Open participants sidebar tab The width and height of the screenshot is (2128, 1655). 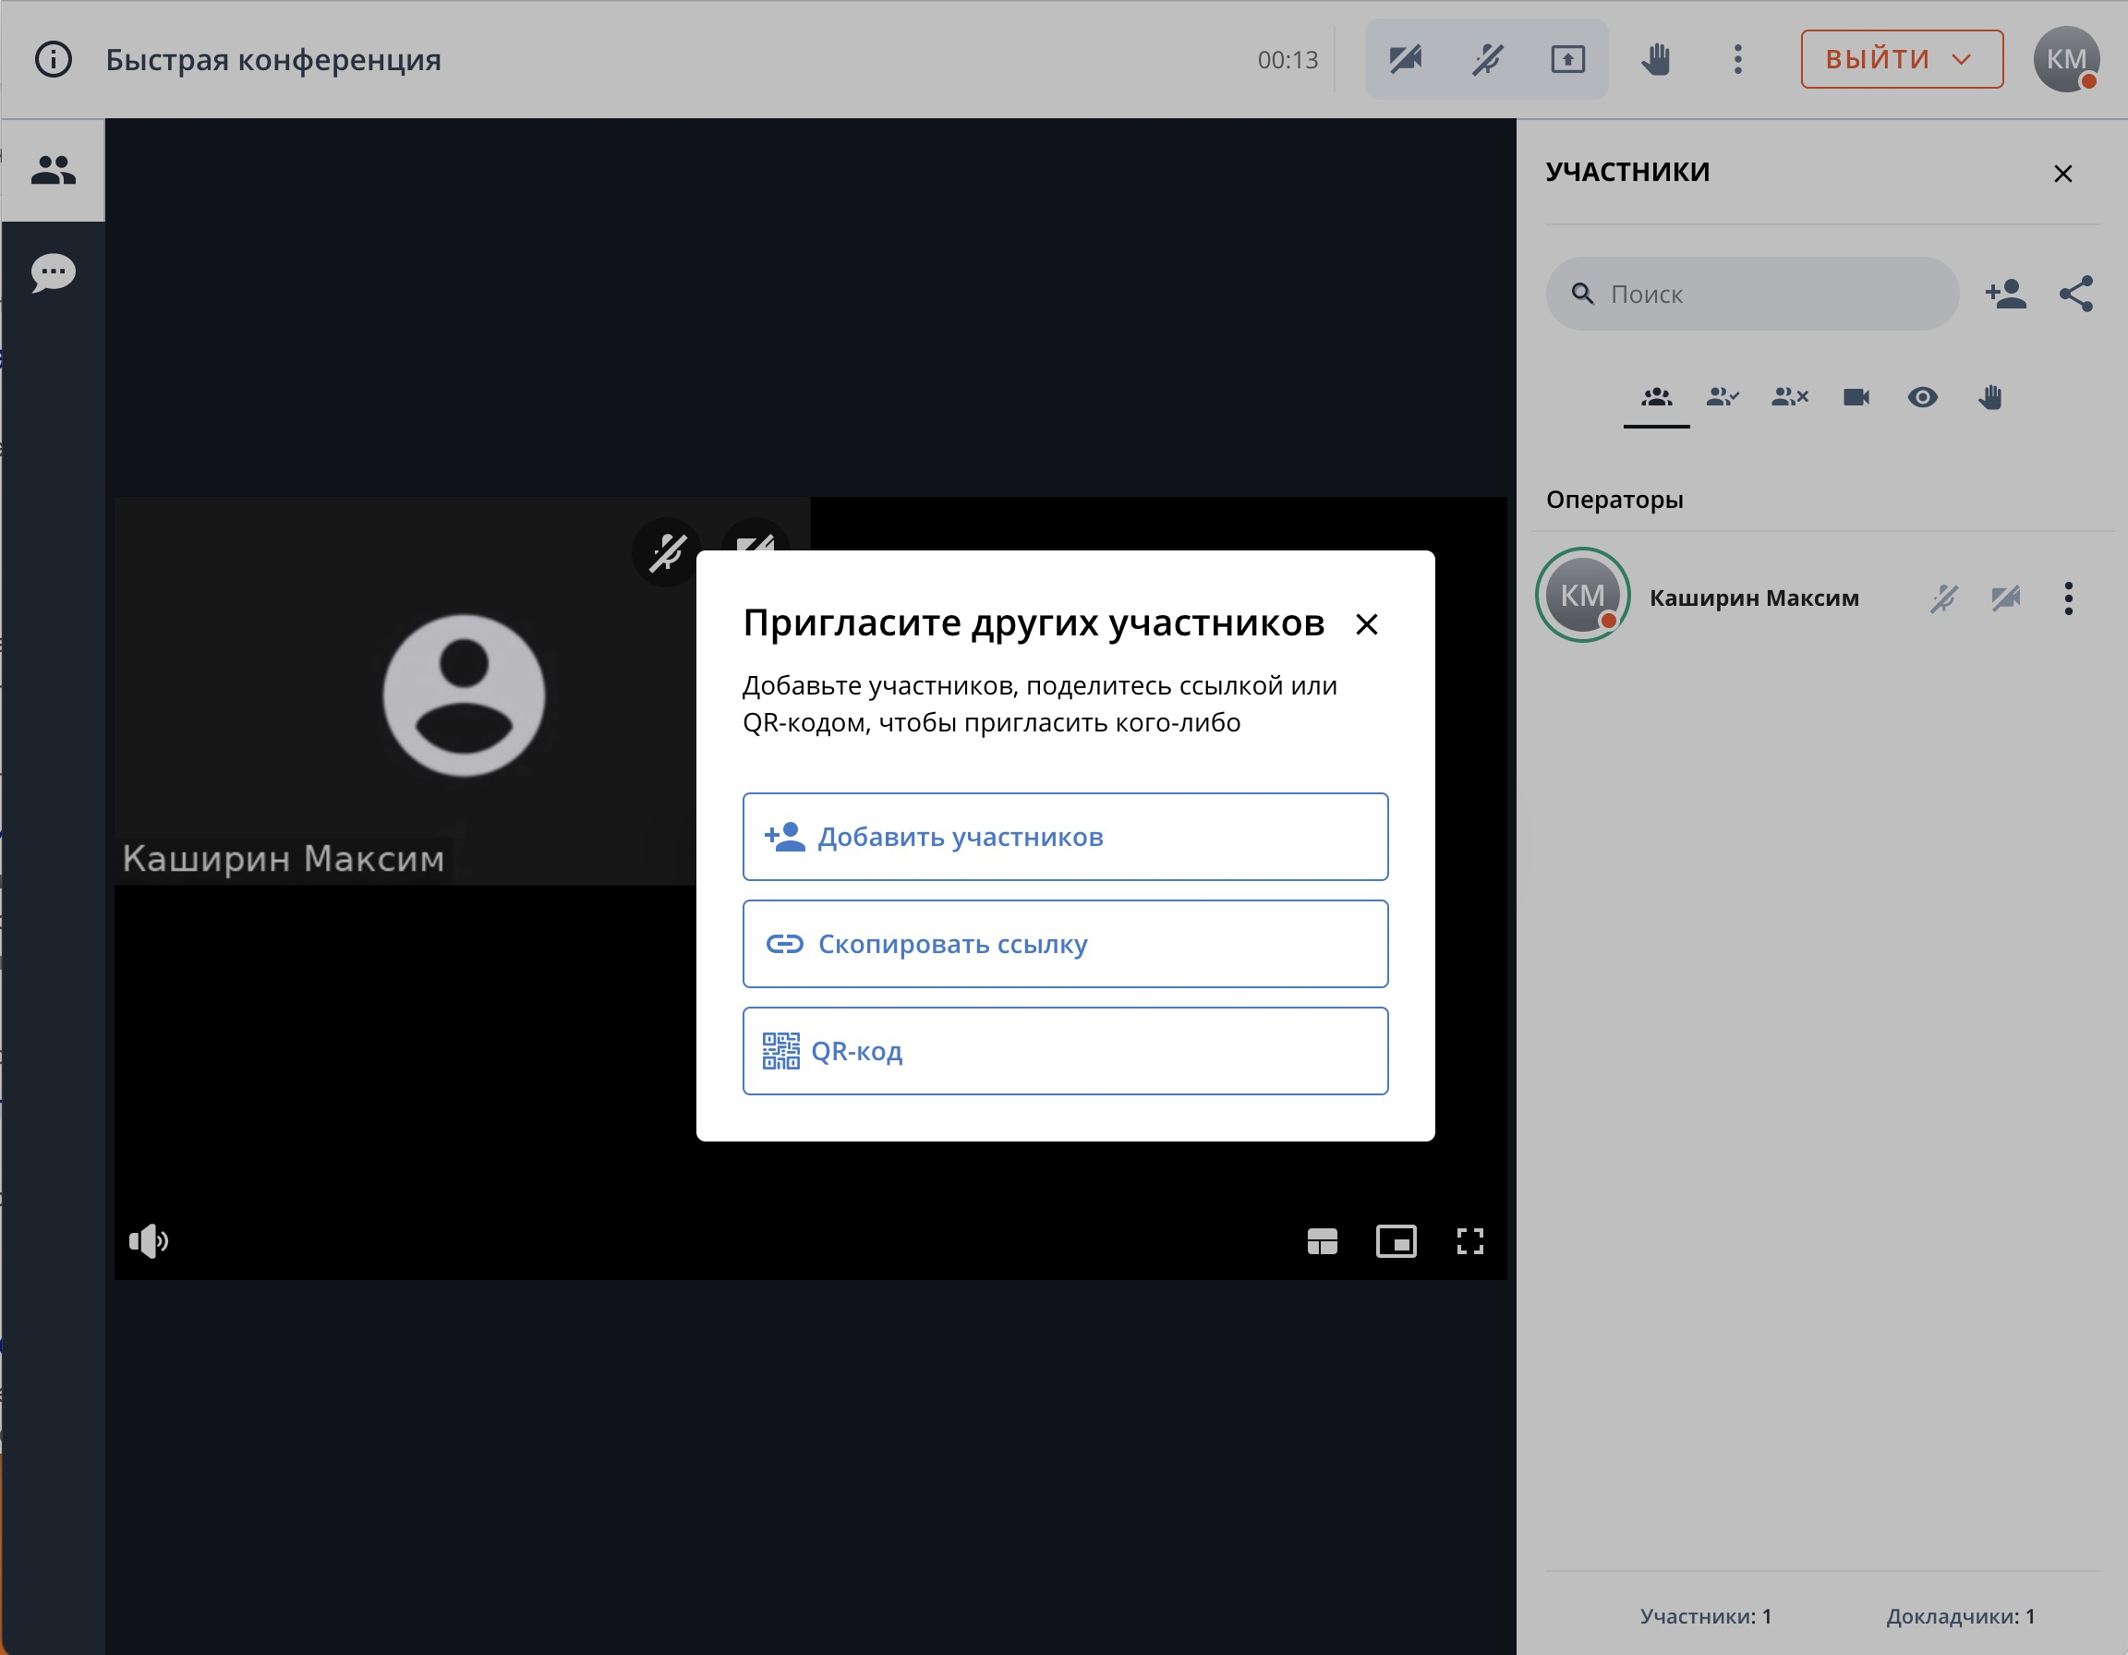tap(54, 171)
